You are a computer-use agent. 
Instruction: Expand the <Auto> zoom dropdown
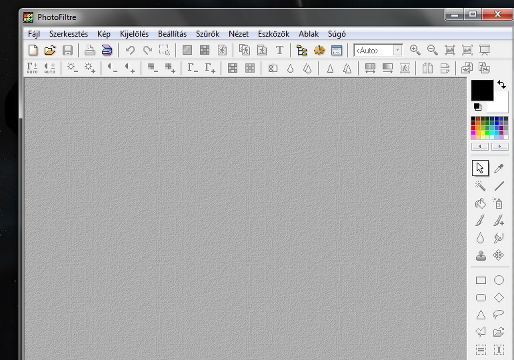click(x=398, y=50)
